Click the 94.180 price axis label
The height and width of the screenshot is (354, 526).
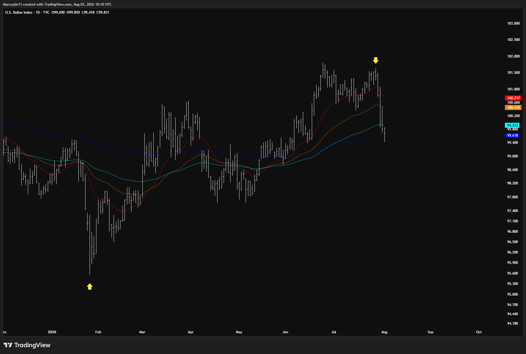(513, 323)
